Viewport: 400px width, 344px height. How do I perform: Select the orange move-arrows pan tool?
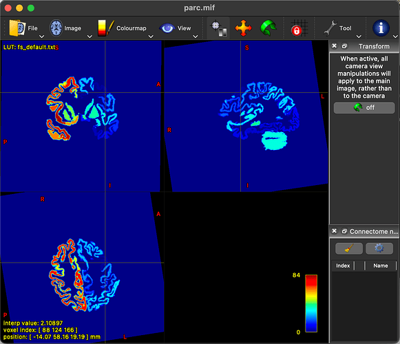click(243, 28)
